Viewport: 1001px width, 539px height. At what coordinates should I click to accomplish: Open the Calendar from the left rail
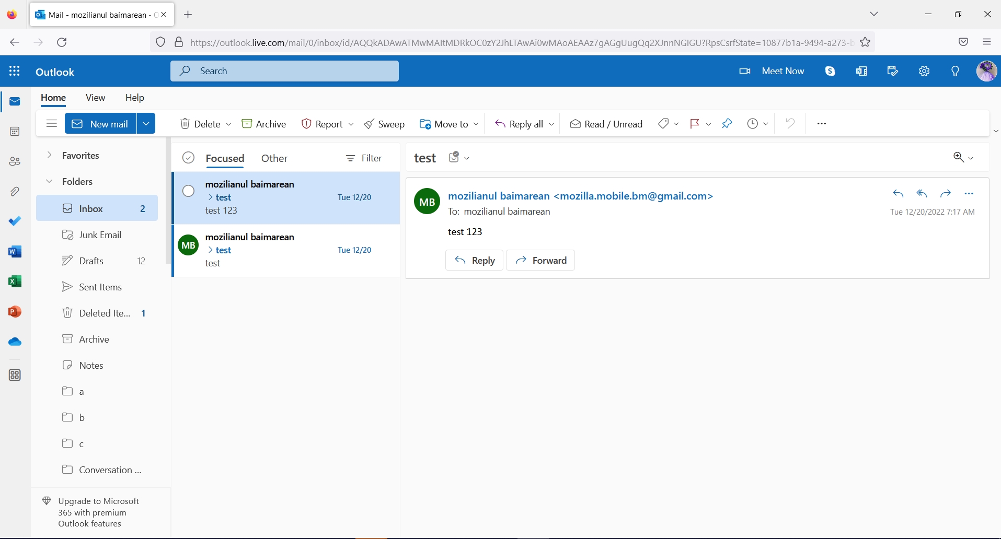pyautogui.click(x=14, y=132)
